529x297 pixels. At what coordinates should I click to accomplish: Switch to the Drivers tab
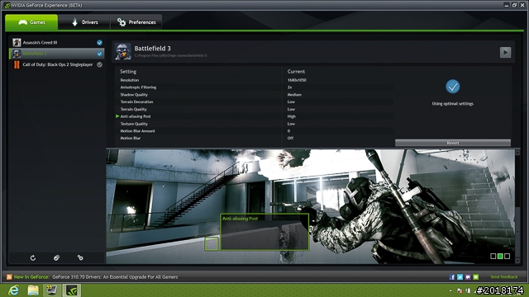click(84, 22)
